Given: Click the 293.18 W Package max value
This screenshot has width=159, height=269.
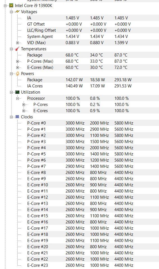Looking at the screenshot, I should pos(123,80).
